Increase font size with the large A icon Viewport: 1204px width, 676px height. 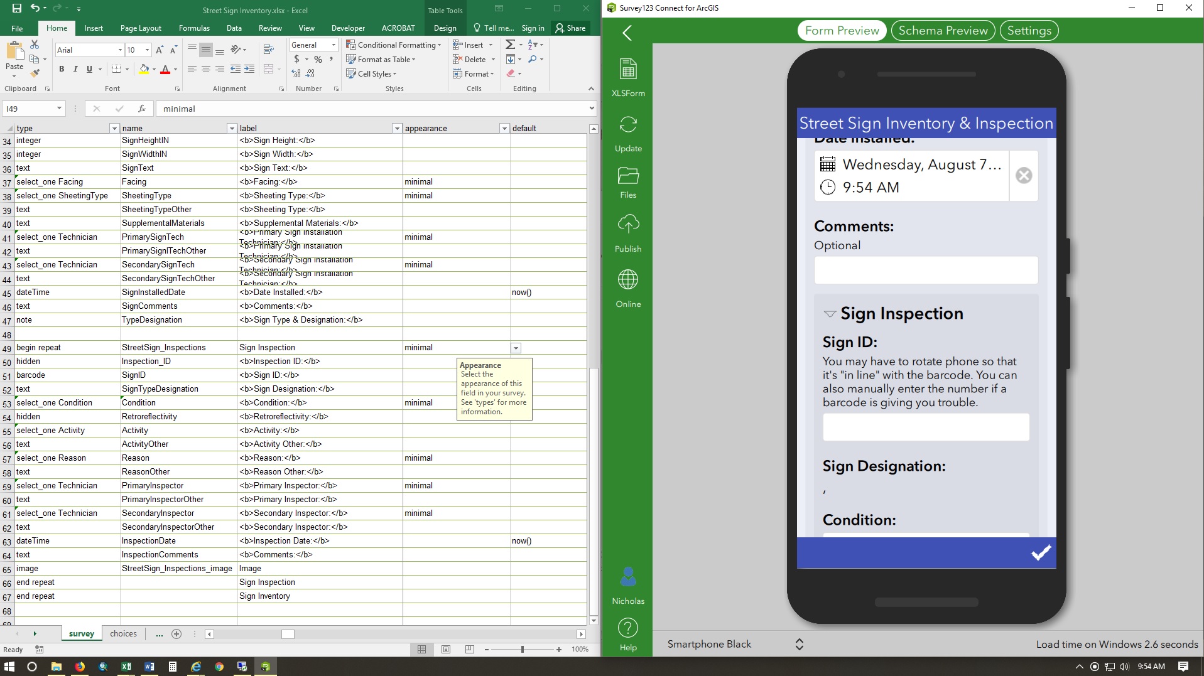point(160,50)
